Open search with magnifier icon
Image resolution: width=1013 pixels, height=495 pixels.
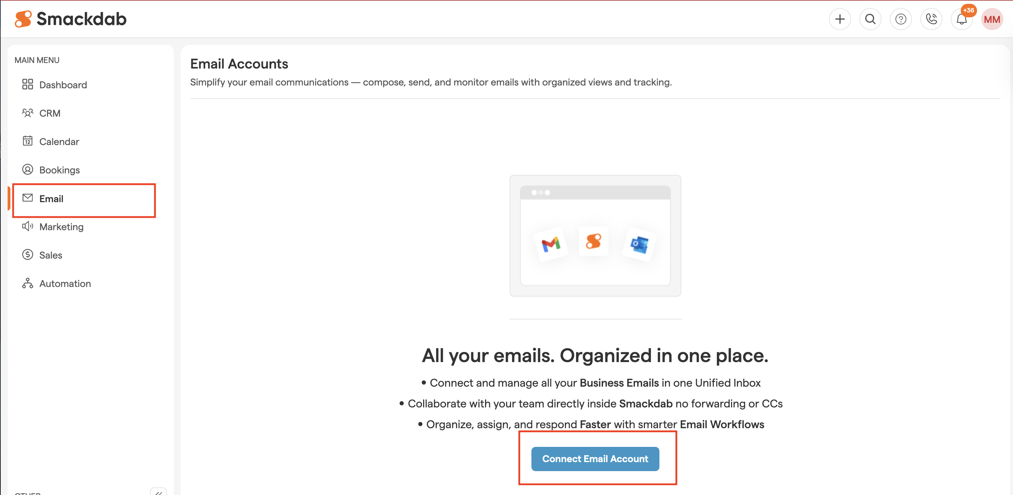click(x=870, y=19)
